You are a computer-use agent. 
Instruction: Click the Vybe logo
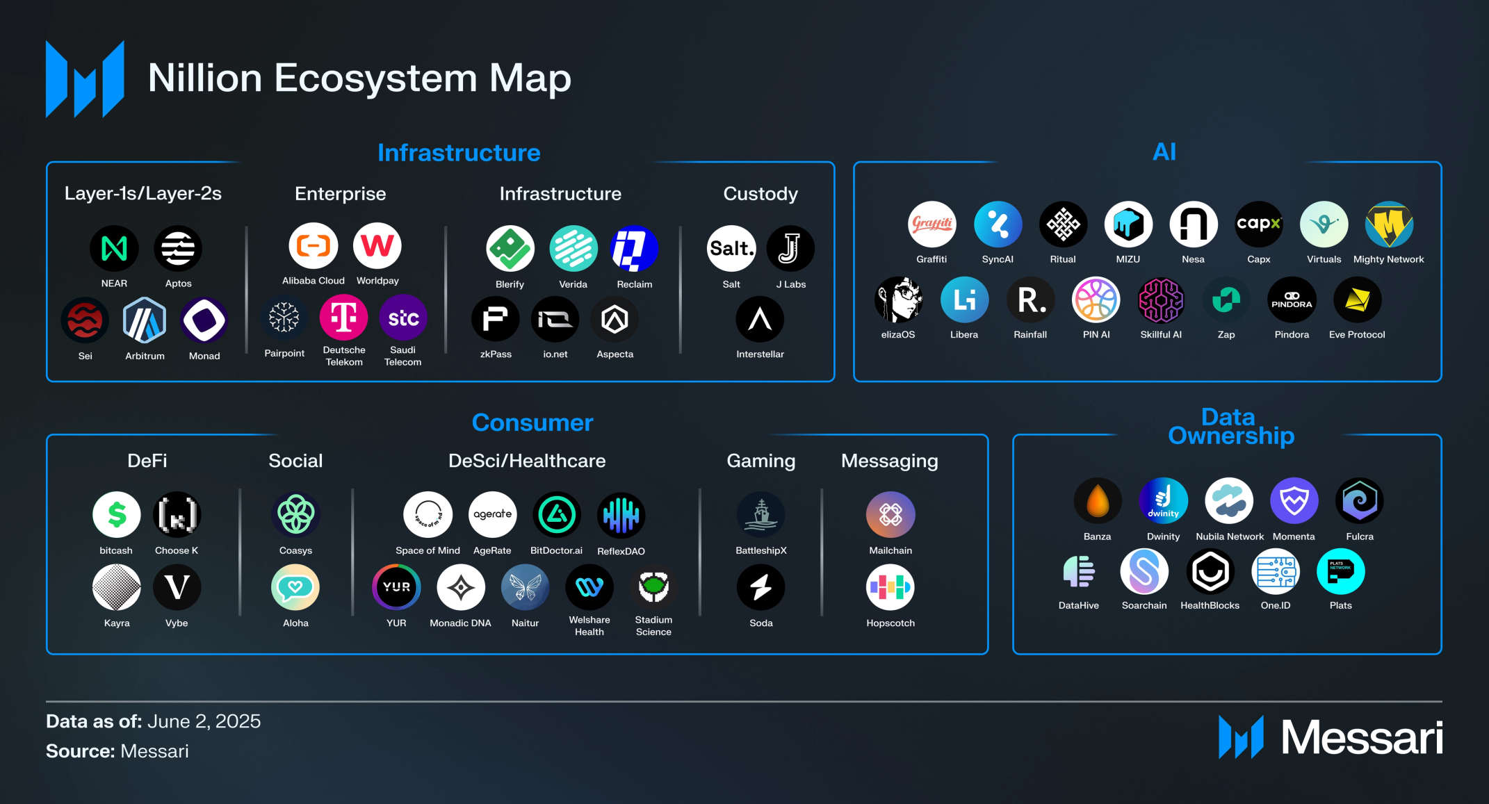pos(177,587)
